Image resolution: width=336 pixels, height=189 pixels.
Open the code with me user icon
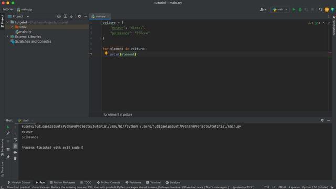(x=263, y=9)
